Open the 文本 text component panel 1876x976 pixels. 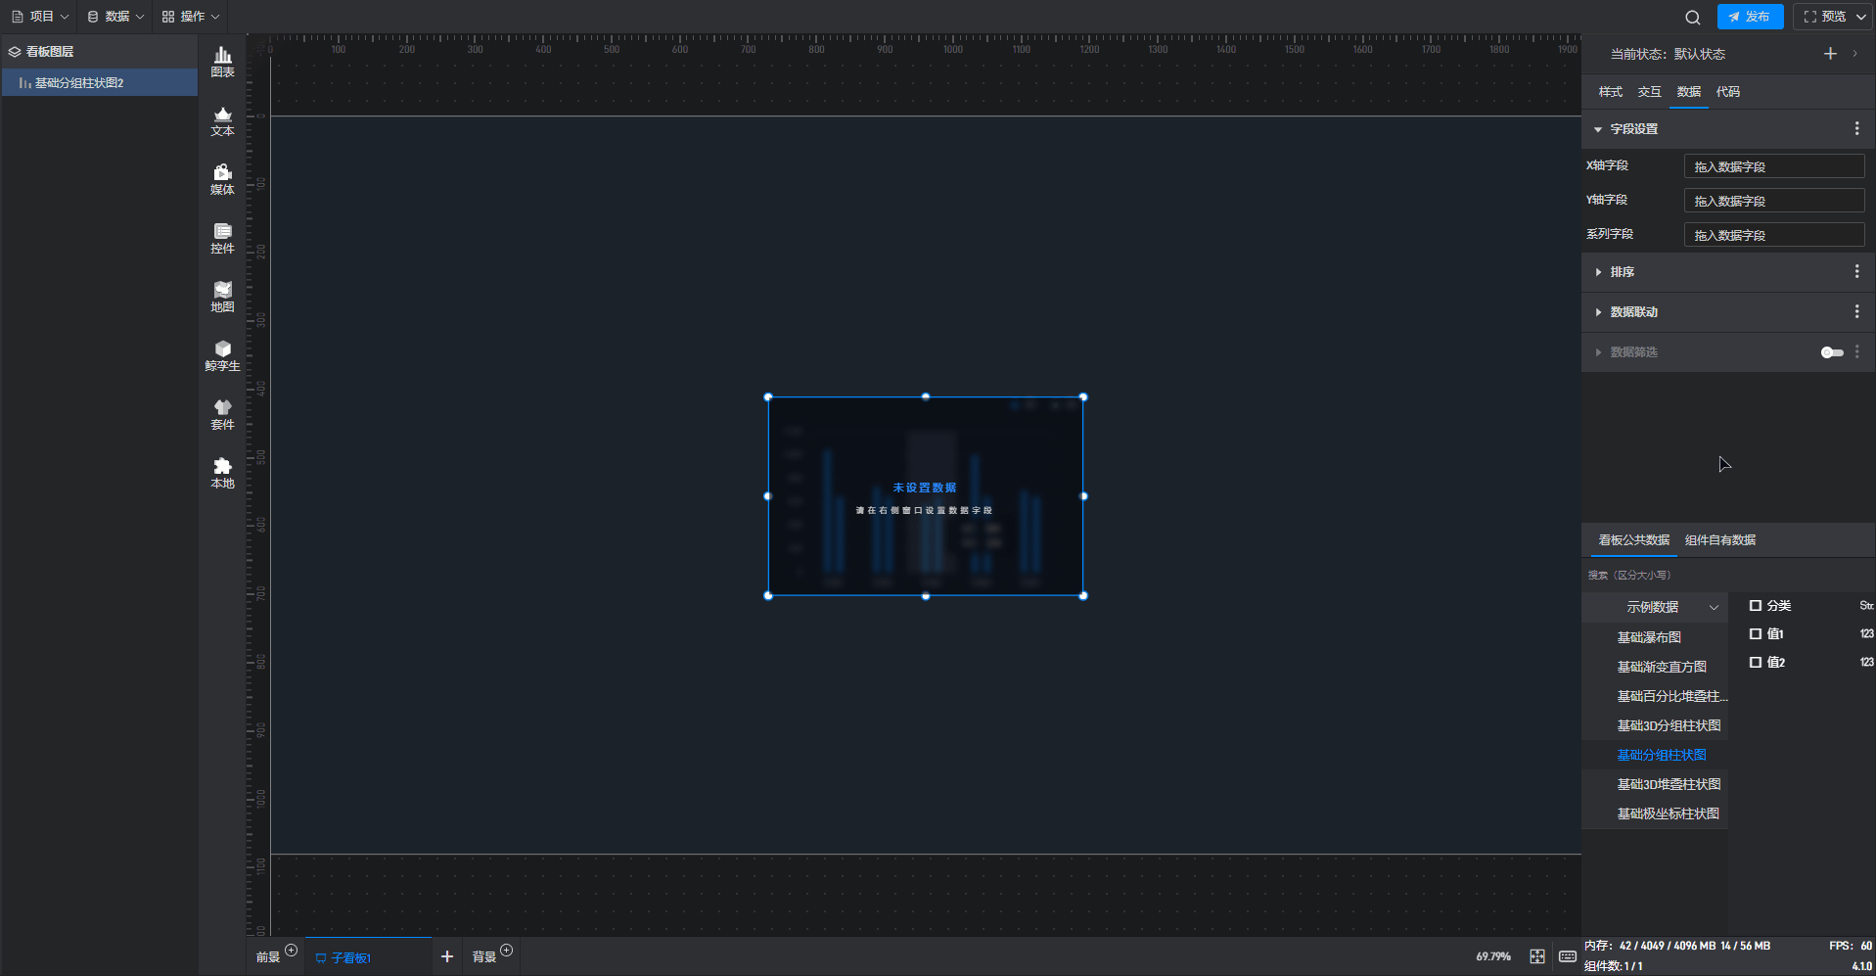[222, 121]
